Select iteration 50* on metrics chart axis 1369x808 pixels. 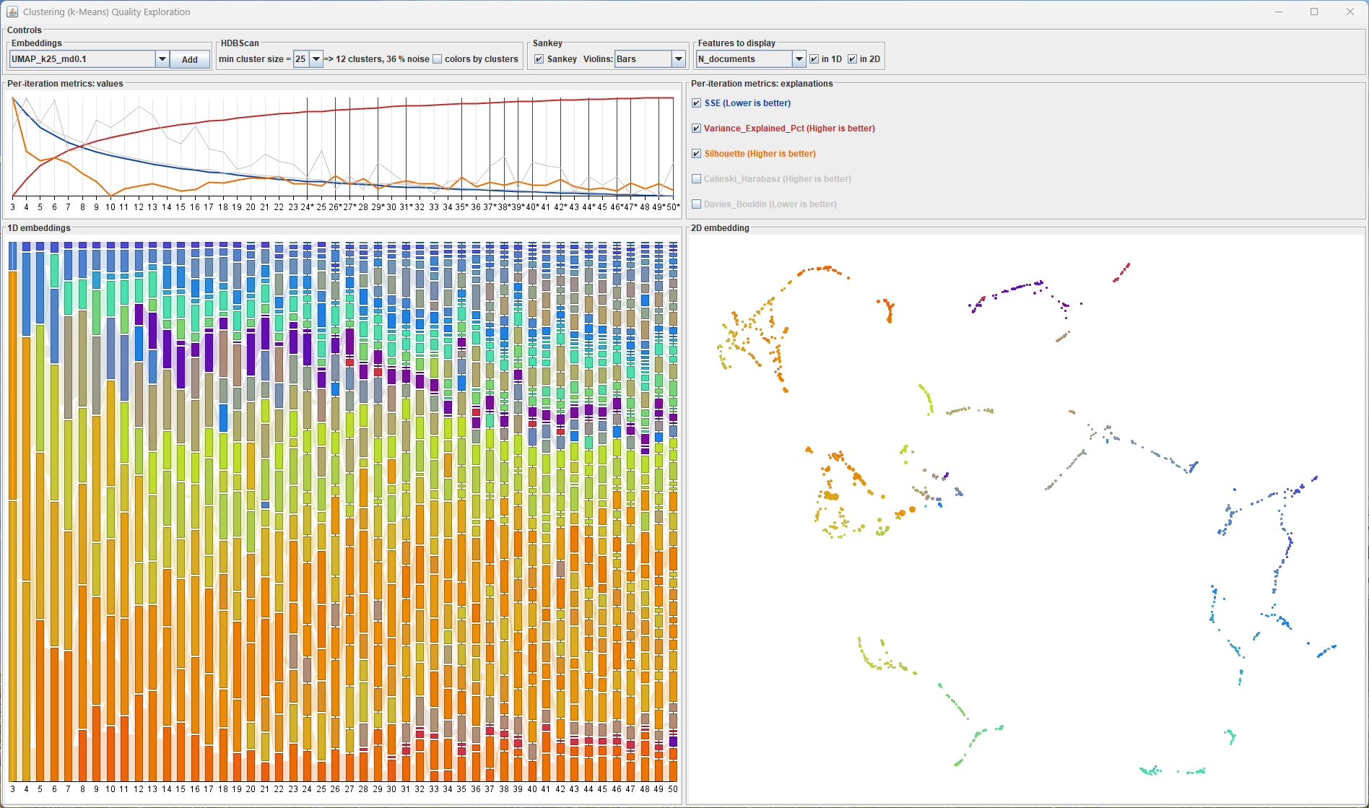(x=673, y=207)
